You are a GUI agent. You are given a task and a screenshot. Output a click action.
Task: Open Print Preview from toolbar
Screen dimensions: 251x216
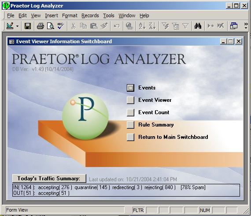click(x=51, y=26)
